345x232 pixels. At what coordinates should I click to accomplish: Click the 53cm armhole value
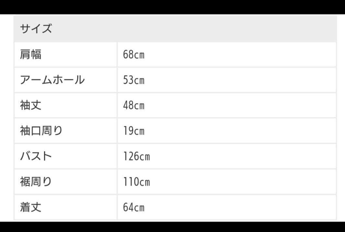[x=133, y=80]
